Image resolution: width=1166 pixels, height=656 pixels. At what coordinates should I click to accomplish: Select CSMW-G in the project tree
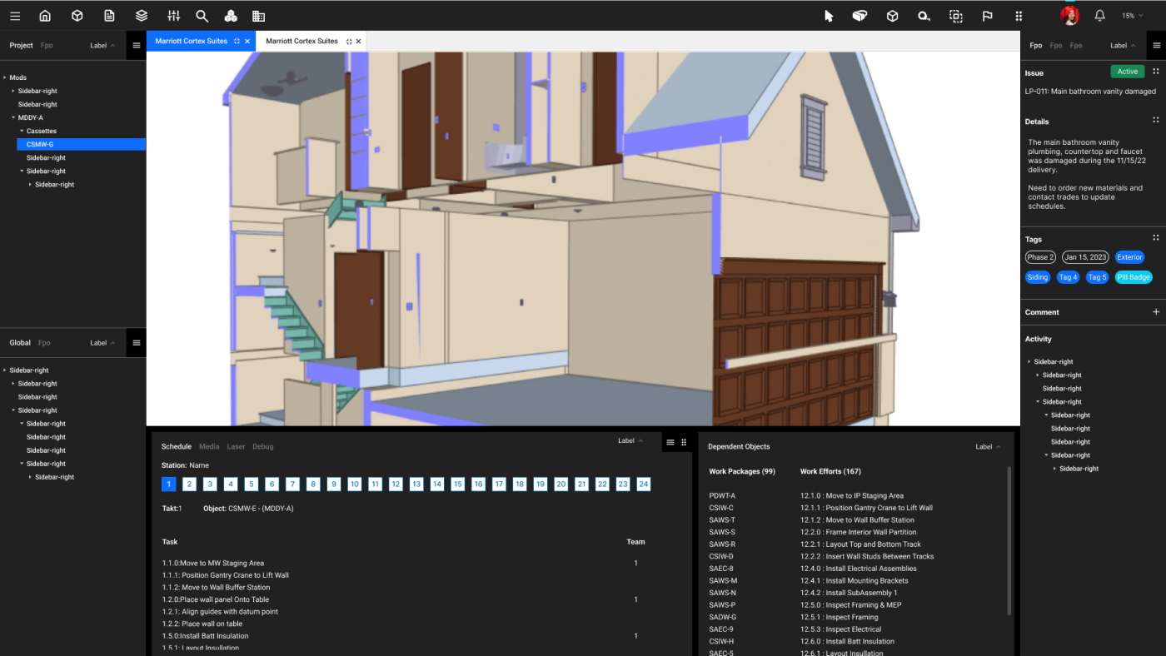click(40, 144)
